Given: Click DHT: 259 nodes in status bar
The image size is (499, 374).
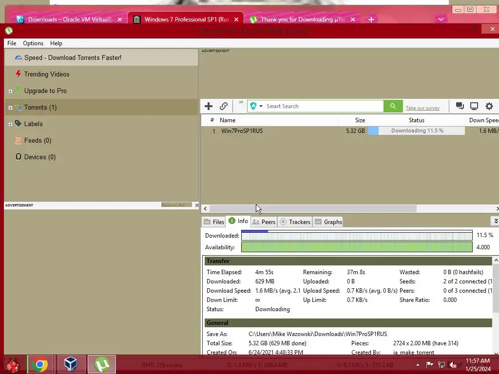Looking at the screenshot, I should (x=162, y=365).
